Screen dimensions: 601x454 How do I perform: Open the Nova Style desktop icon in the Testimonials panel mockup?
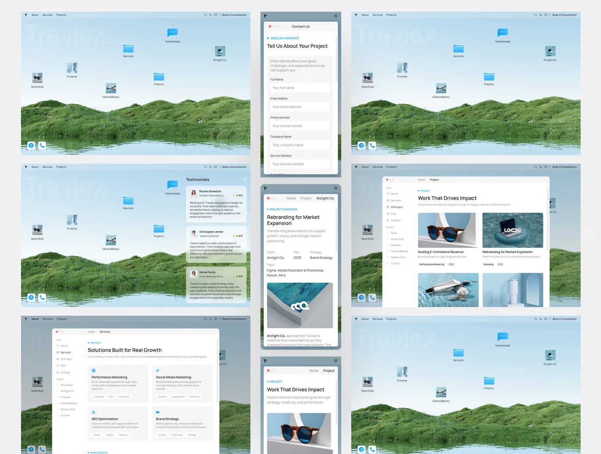pos(37,230)
